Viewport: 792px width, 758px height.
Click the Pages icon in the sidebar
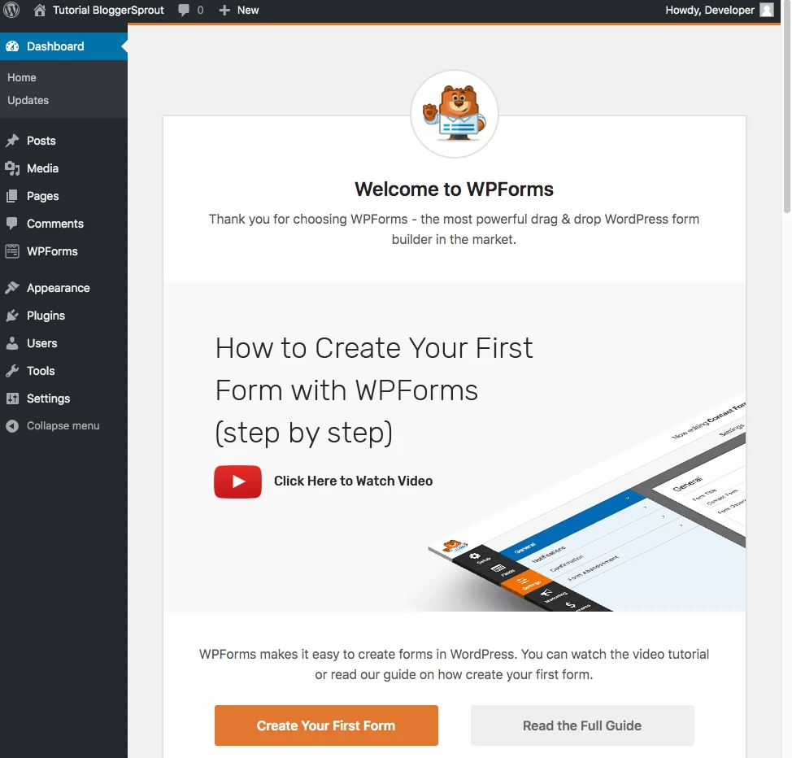[x=14, y=195]
